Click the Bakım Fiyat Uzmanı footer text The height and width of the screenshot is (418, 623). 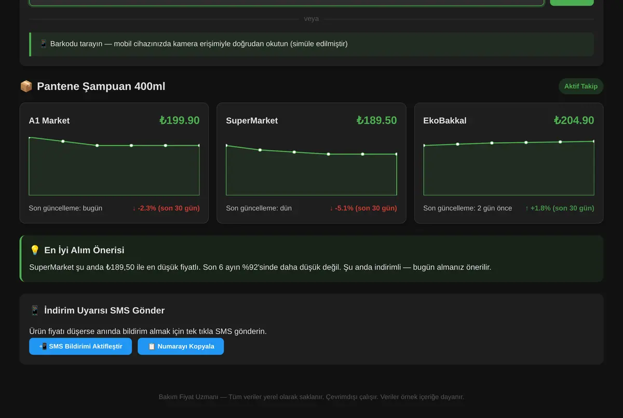coord(311,397)
